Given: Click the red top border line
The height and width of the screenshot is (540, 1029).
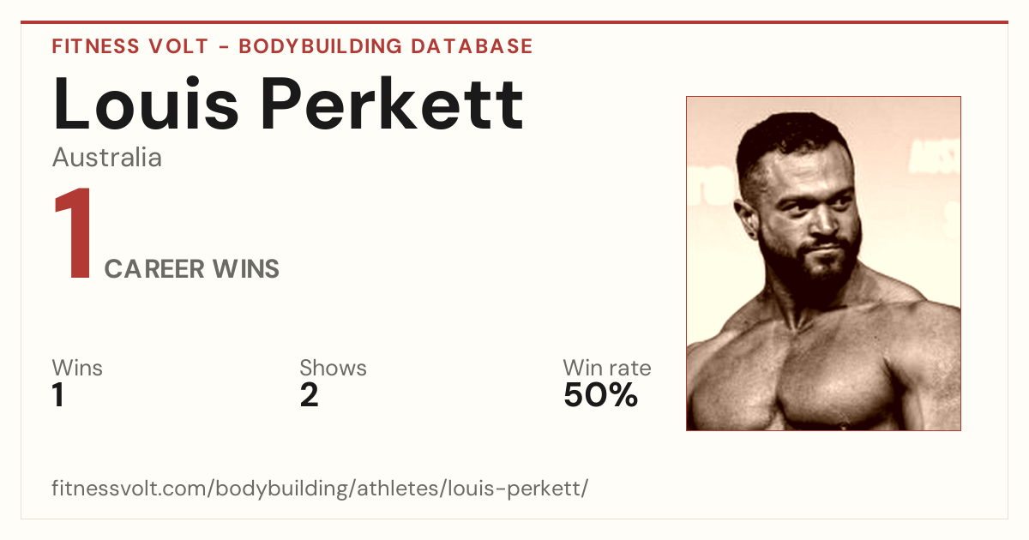Looking at the screenshot, I should click(514, 22).
